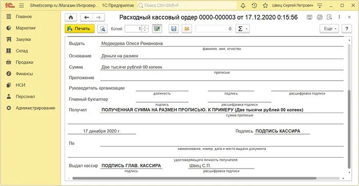Go to the home page button
Viewport: 359px width, 186px height.
(71, 17)
